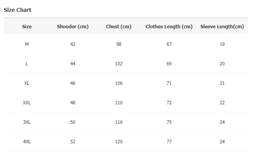Viewport: 262px width, 162px height.
Task: Click shoulder value 42 for size M
Action: 73,44
